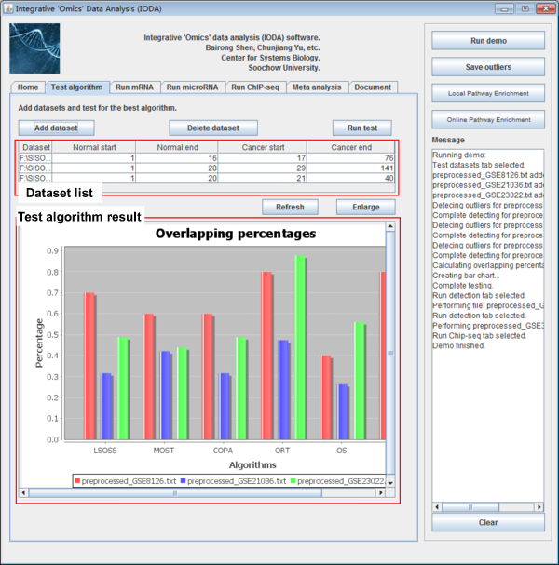Select the Normal end cell showing 28
This screenshot has width=559, height=565.
point(177,168)
